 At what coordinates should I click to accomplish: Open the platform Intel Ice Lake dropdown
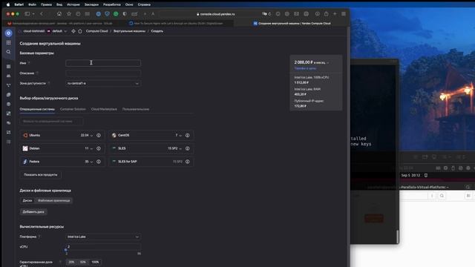click(x=103, y=237)
